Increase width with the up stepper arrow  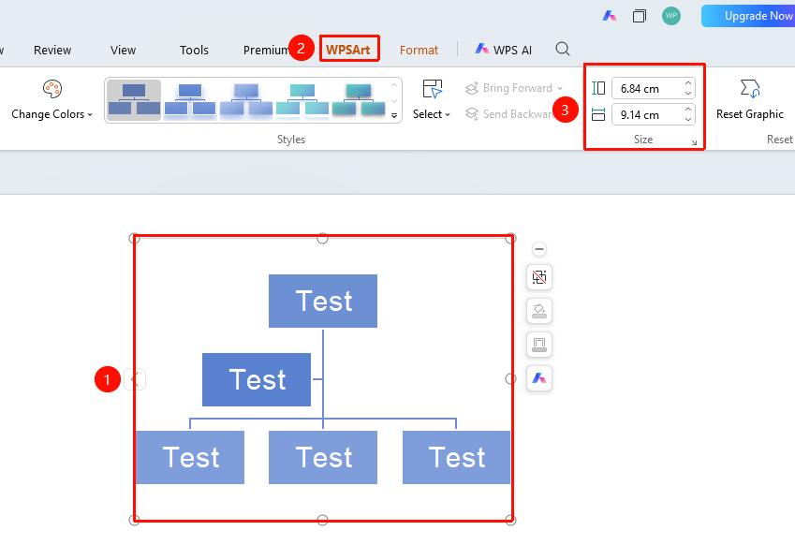tap(688, 110)
